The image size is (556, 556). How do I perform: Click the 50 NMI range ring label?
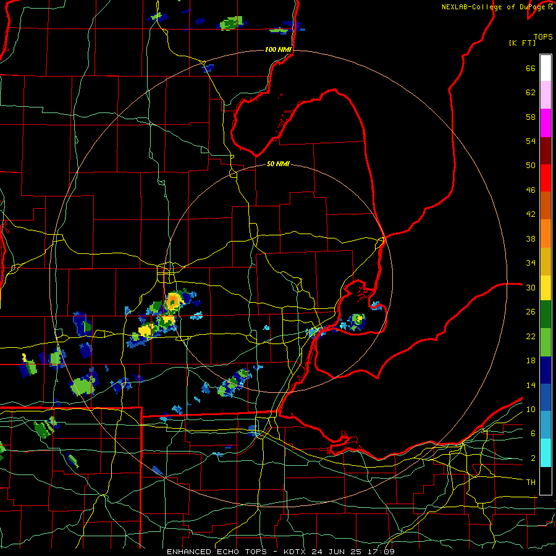pos(278,164)
